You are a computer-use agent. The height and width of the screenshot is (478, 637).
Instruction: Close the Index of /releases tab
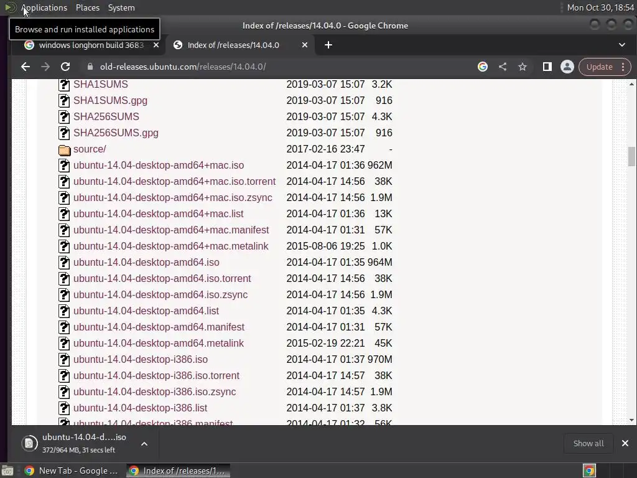coord(305,45)
